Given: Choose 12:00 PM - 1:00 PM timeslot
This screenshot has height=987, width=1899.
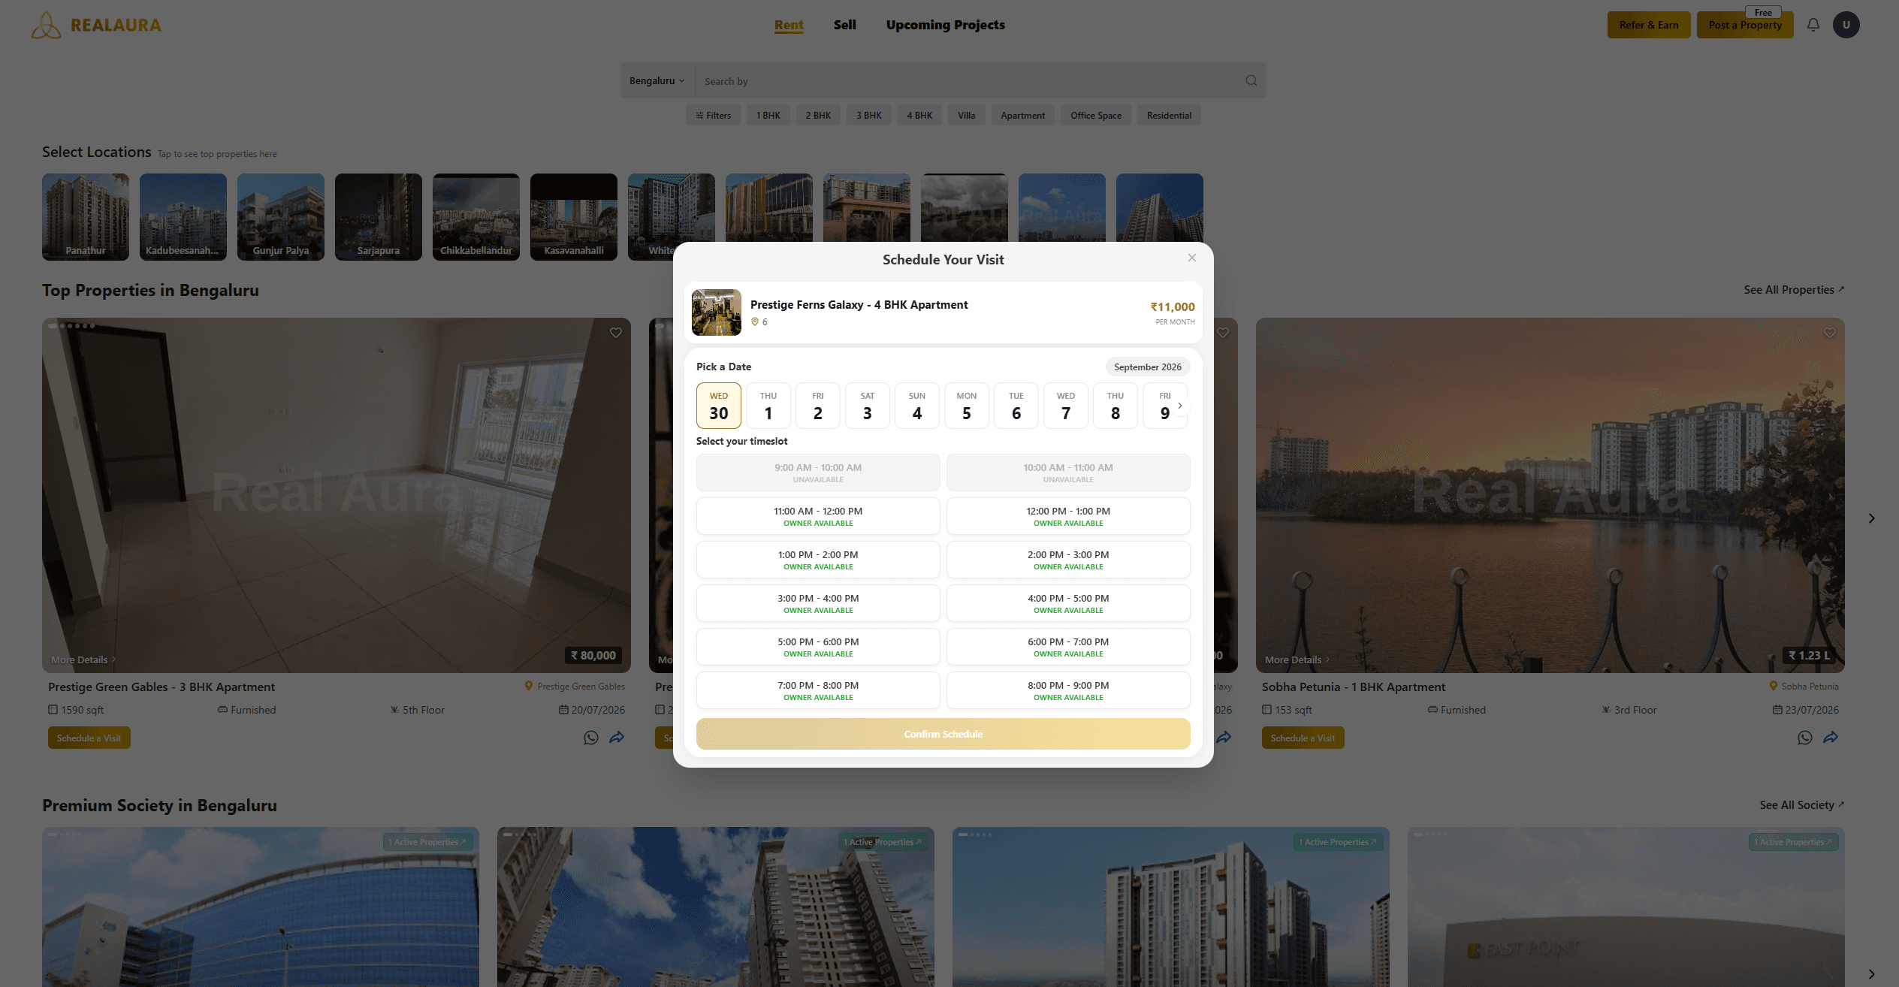Looking at the screenshot, I should point(1068,516).
